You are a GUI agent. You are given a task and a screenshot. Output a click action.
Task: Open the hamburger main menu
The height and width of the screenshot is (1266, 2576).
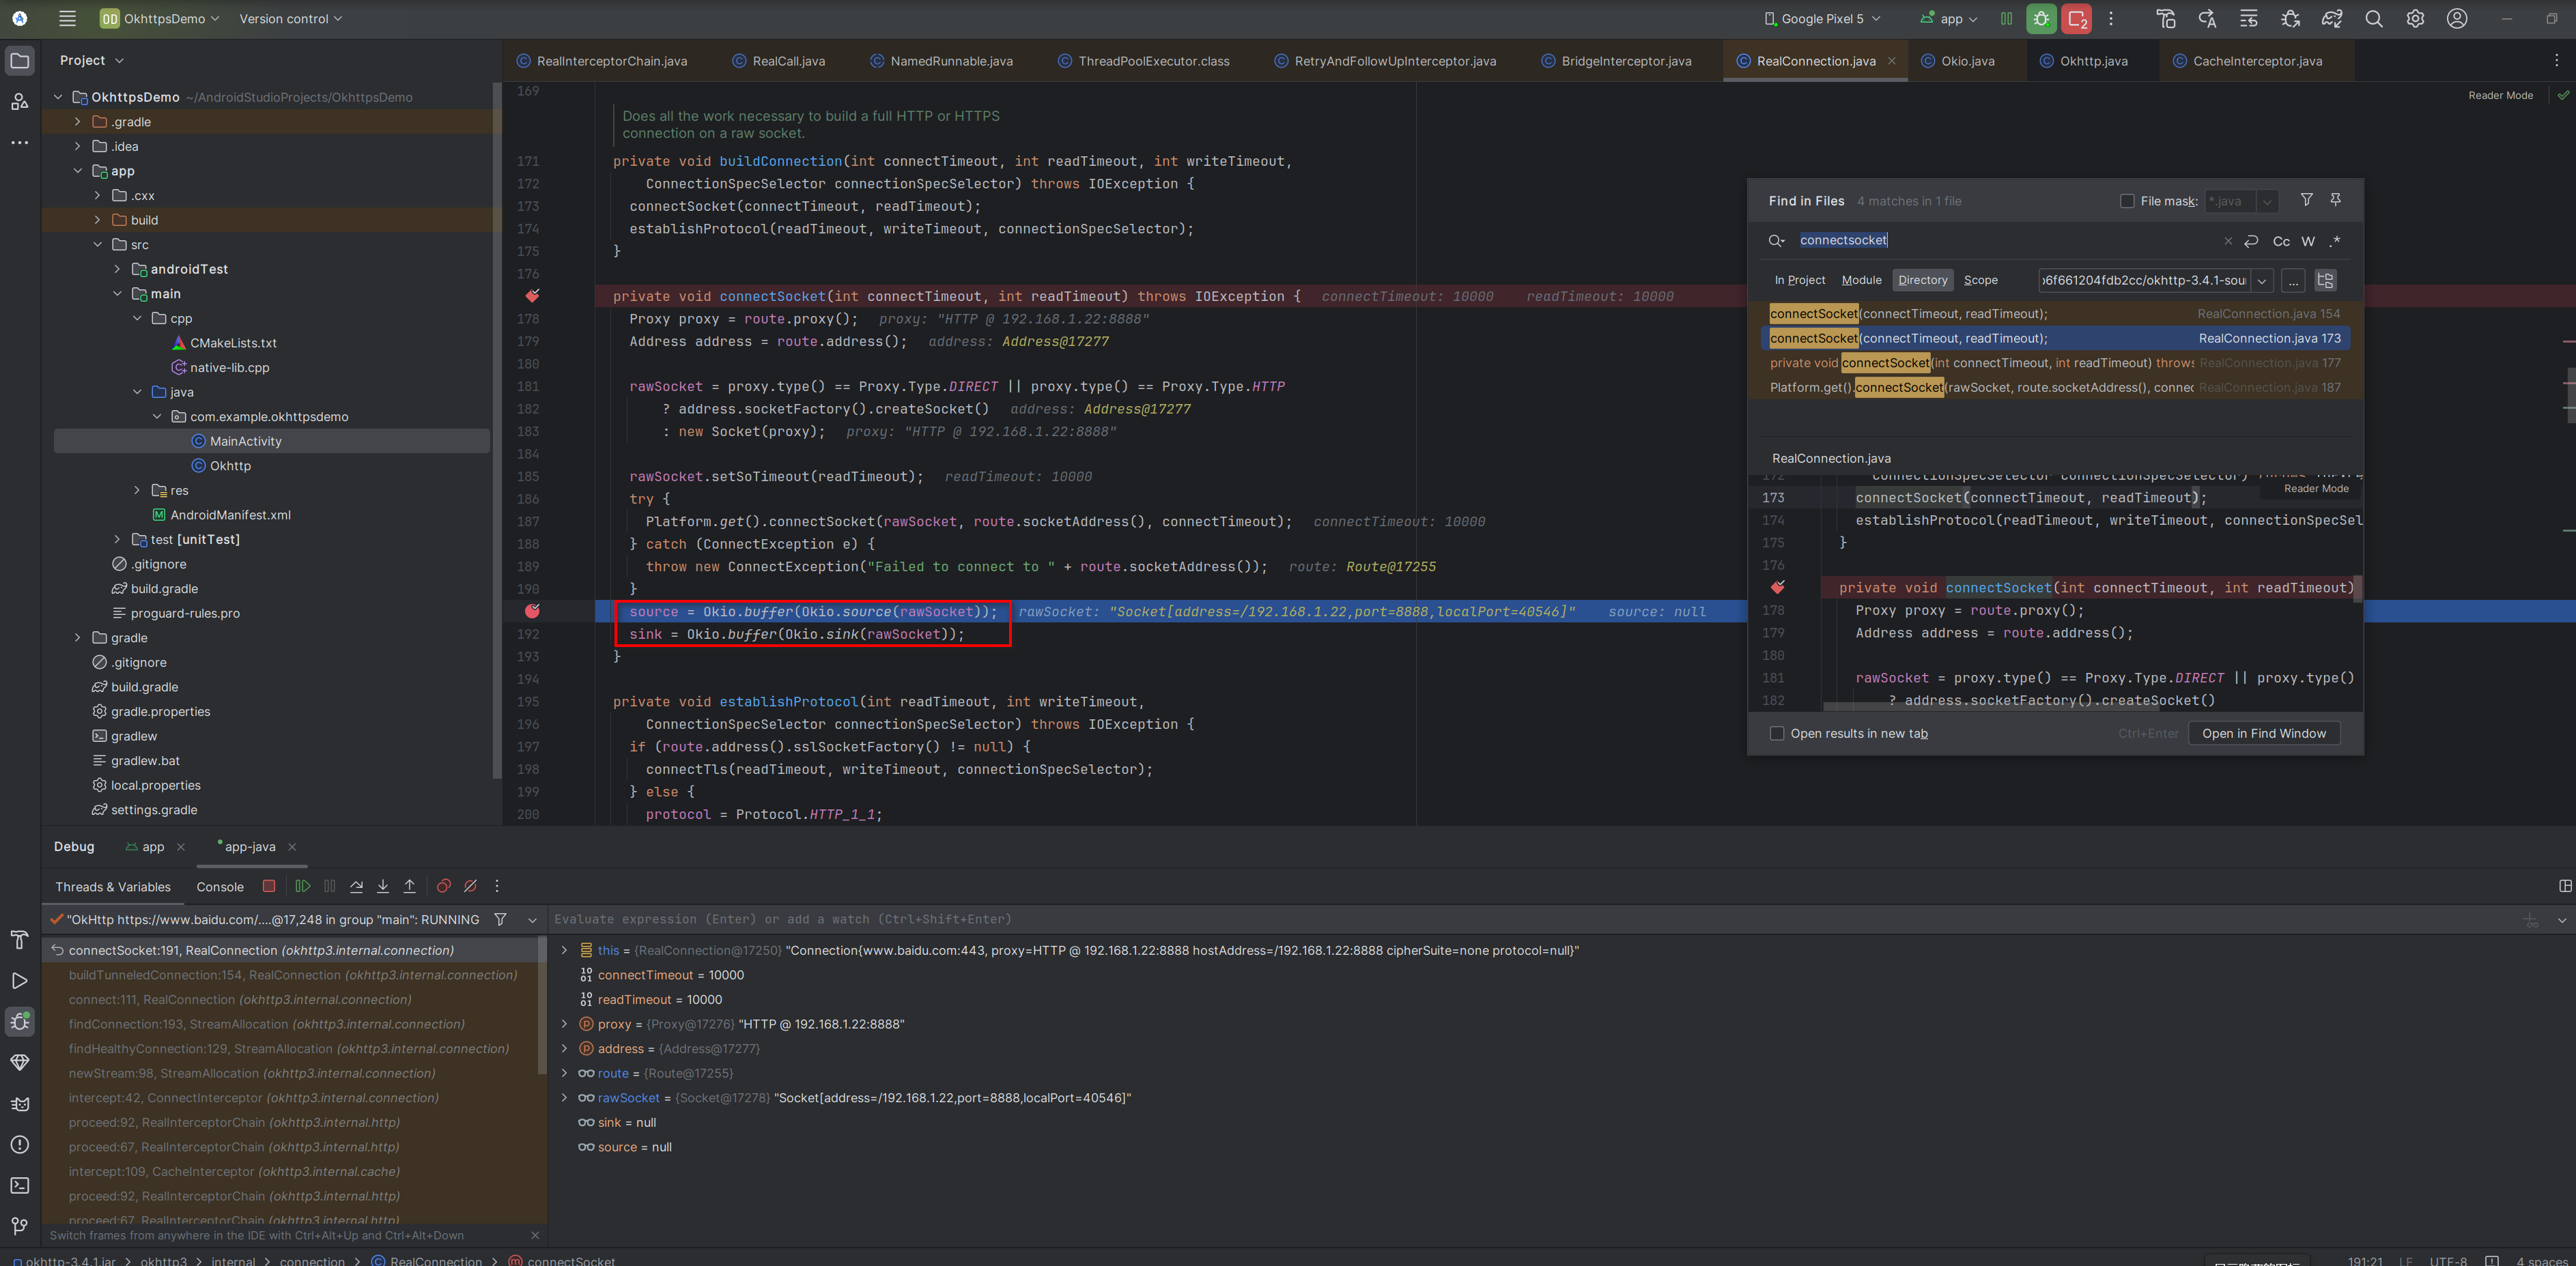67,19
